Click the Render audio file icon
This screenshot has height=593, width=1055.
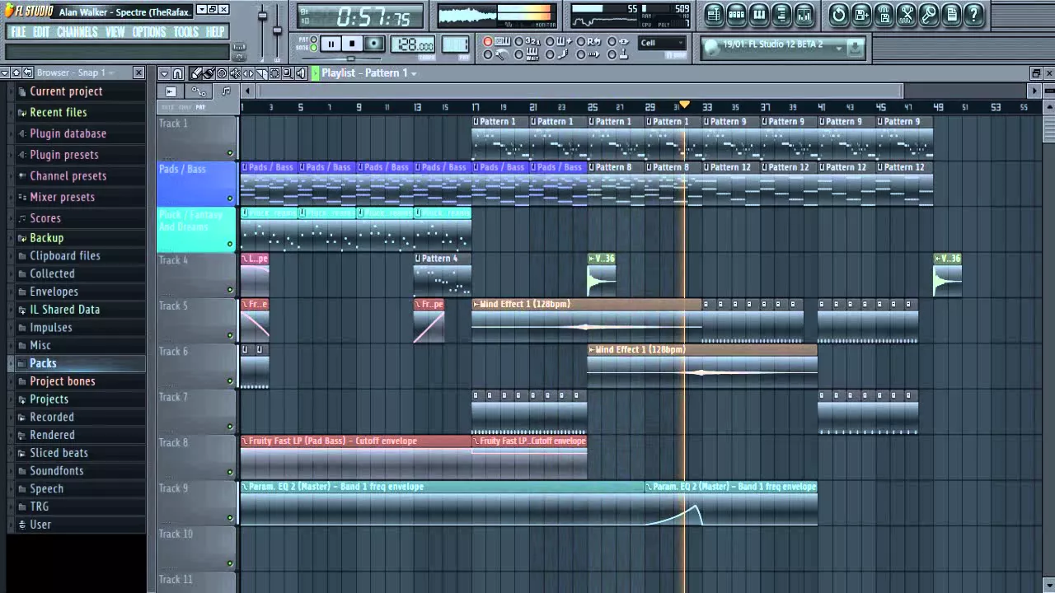click(884, 14)
